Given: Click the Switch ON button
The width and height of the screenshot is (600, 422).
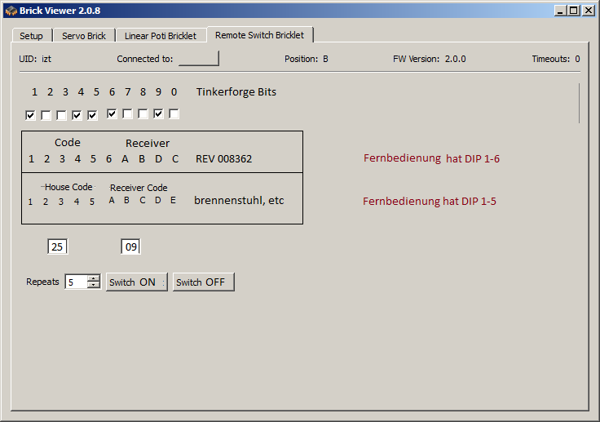Looking at the screenshot, I should (137, 282).
